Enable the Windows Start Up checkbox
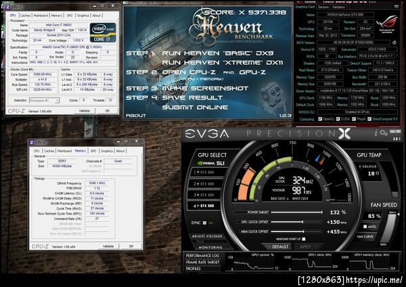The height and width of the screenshot is (287, 406). [x=304, y=239]
